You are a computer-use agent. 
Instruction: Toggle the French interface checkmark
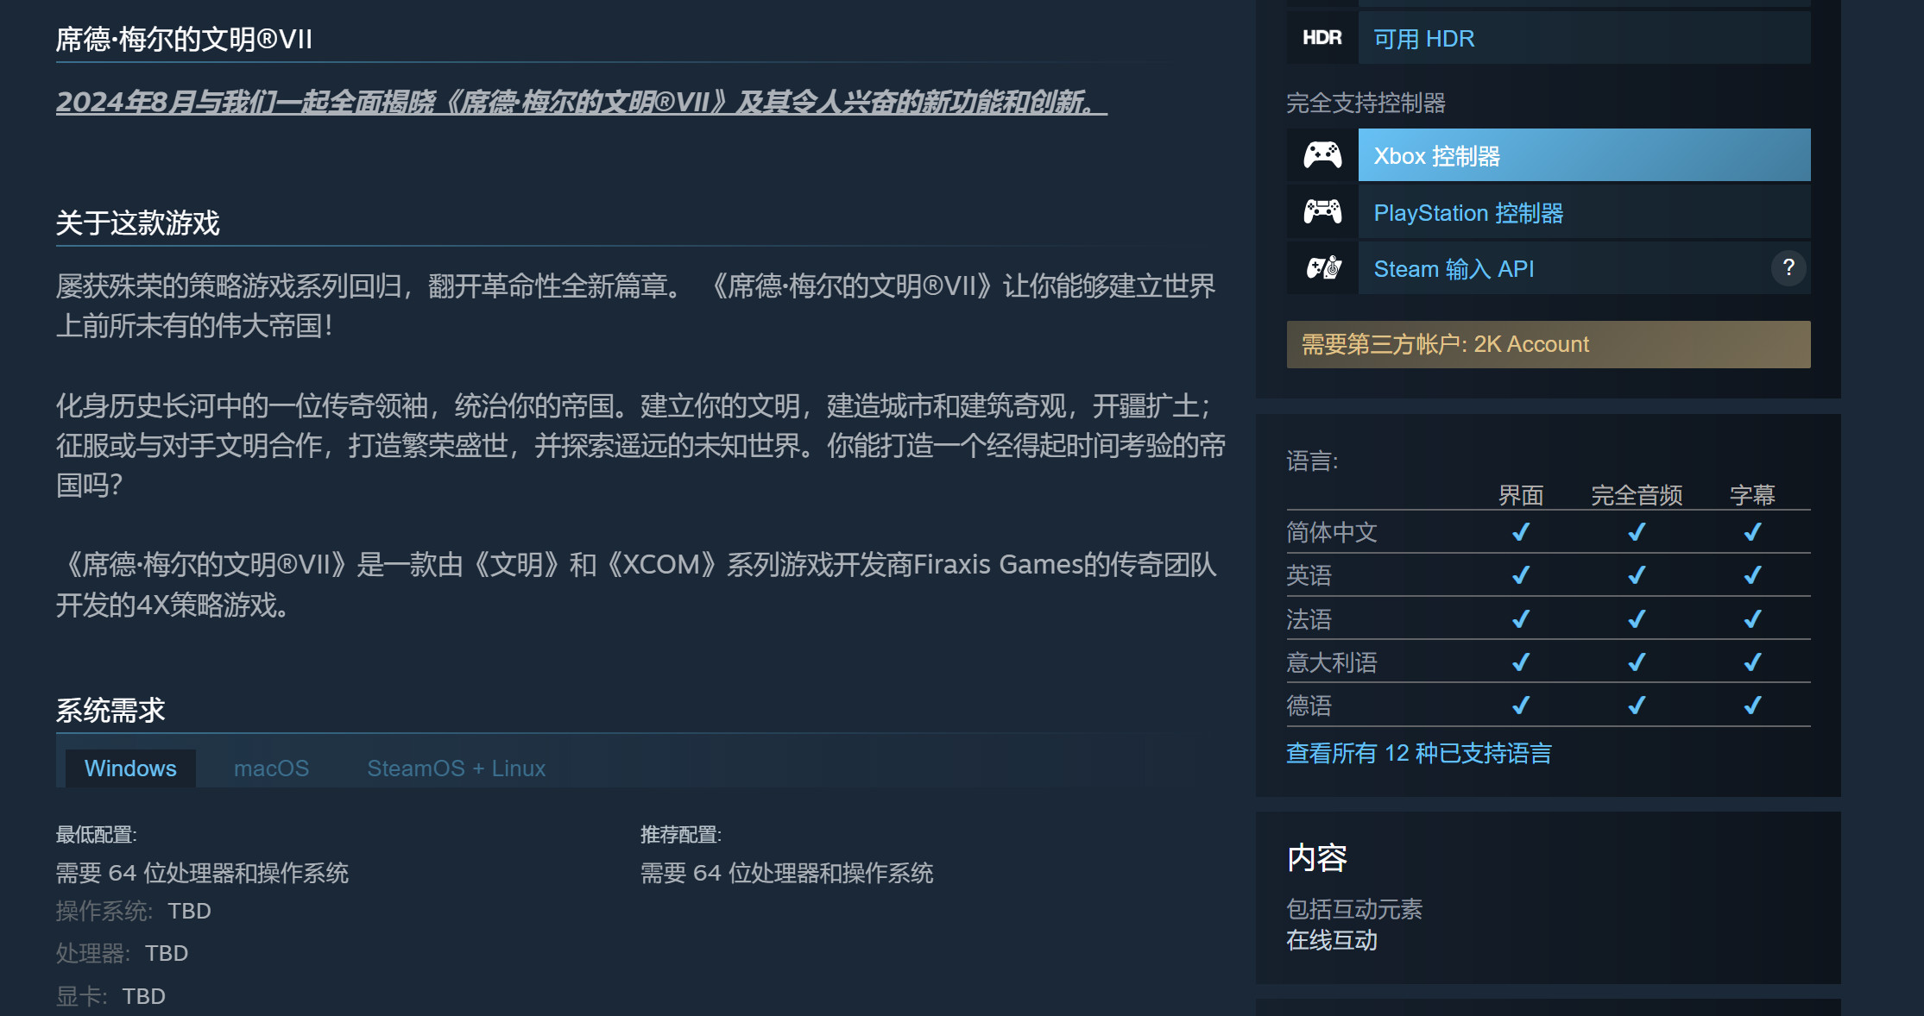(1520, 618)
